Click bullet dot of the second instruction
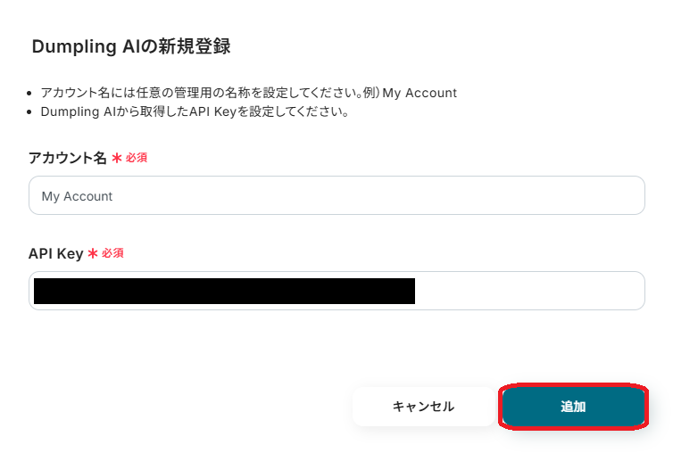This screenshot has width=673, height=453. pos(31,112)
